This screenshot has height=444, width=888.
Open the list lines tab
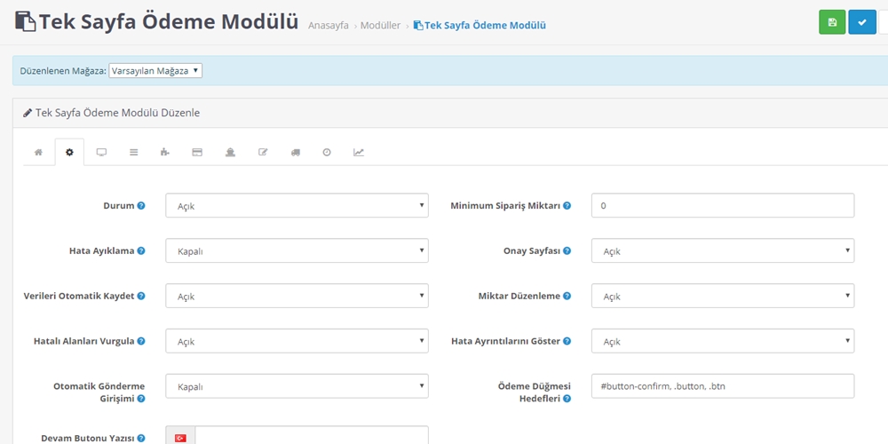coord(134,153)
